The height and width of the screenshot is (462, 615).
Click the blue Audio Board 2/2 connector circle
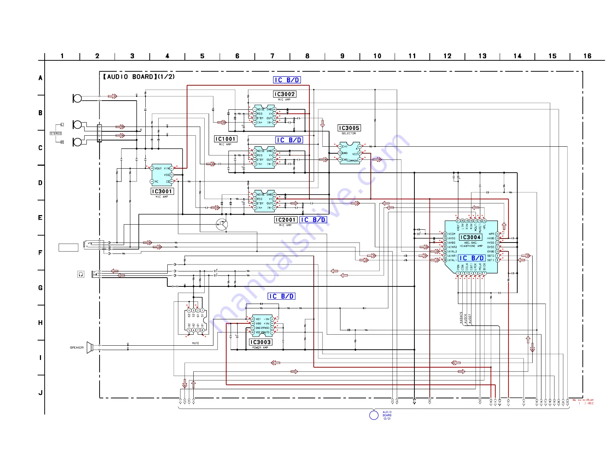[x=374, y=415]
